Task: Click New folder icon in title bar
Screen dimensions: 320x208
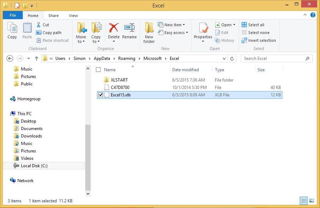Action: point(25,6)
